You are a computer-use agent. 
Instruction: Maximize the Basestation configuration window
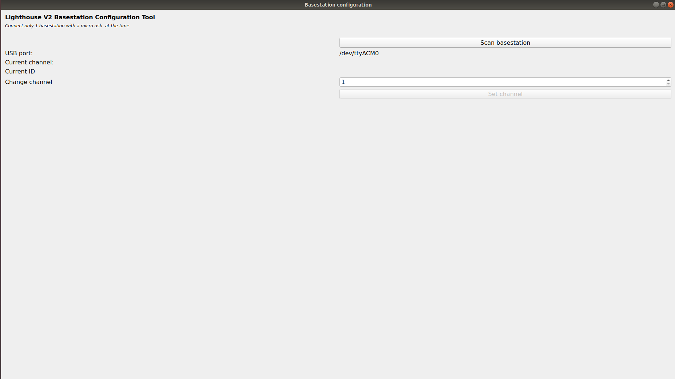[x=663, y=5]
